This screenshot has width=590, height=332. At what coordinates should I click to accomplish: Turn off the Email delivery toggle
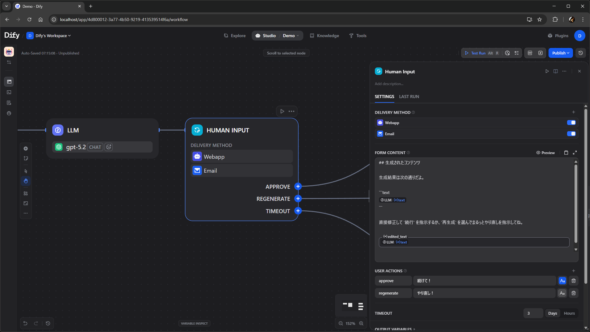571,134
